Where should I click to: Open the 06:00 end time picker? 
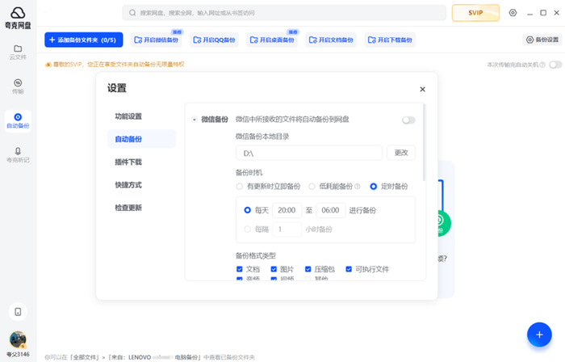tap(330, 210)
